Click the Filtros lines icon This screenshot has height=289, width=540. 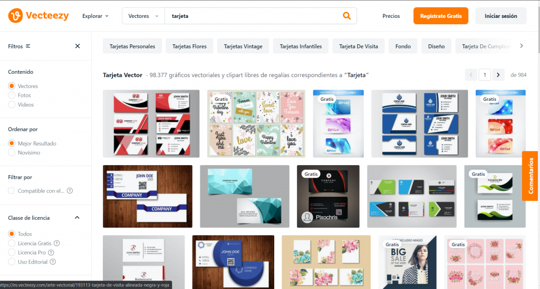click(x=28, y=46)
